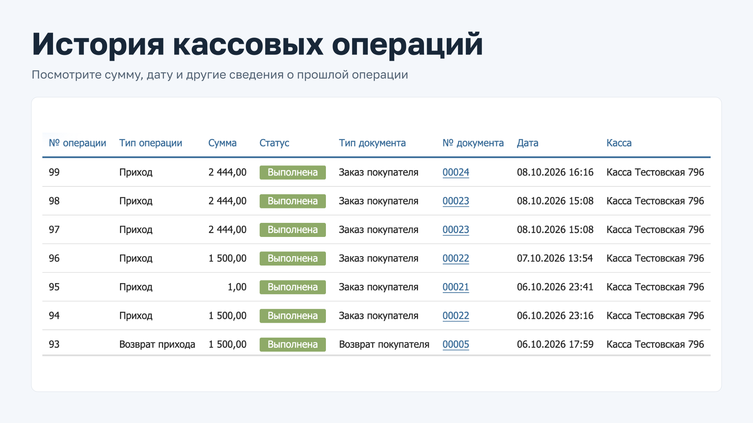Select operation number 94 cell
This screenshot has width=753, height=423.
pyautogui.click(x=54, y=316)
